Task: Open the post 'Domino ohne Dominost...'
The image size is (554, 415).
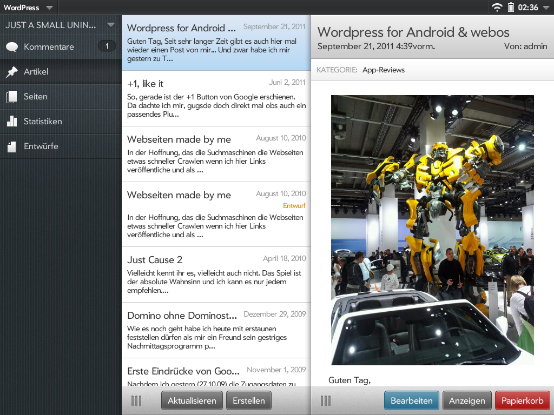Action: click(x=216, y=330)
